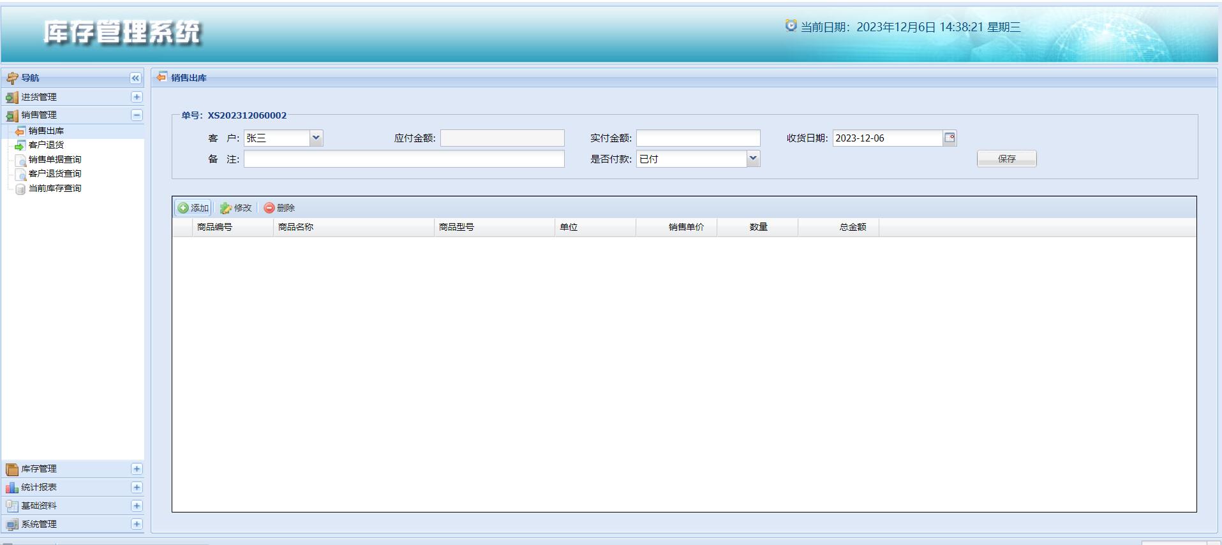Viewport: 1222px width, 545px height.
Task: Click the 应付金额 input field
Action: (502, 138)
